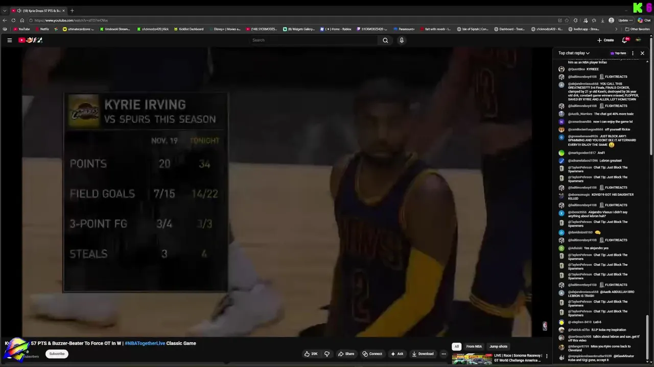
Task: Click the Ask button
Action: click(397, 354)
